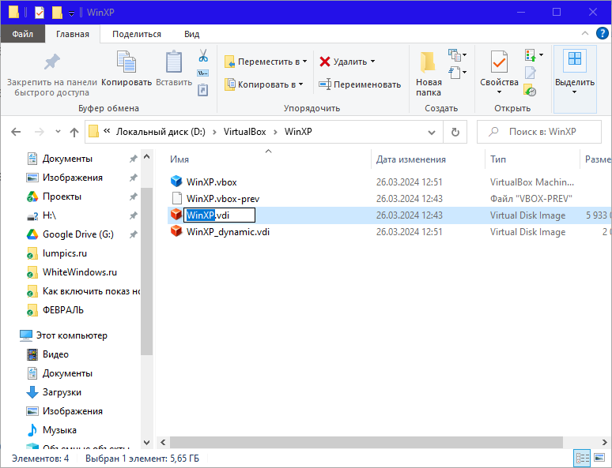Click the Paste (Вставить) clipboard icon

click(173, 62)
